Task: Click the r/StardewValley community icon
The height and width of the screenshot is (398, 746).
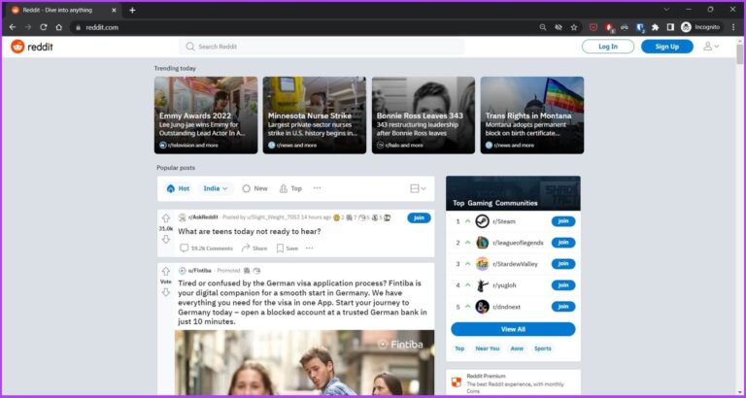Action: tap(482, 264)
